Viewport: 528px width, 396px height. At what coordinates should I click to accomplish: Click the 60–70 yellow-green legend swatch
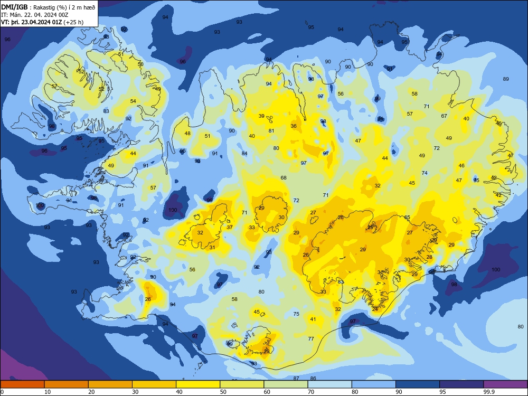pos(286,384)
